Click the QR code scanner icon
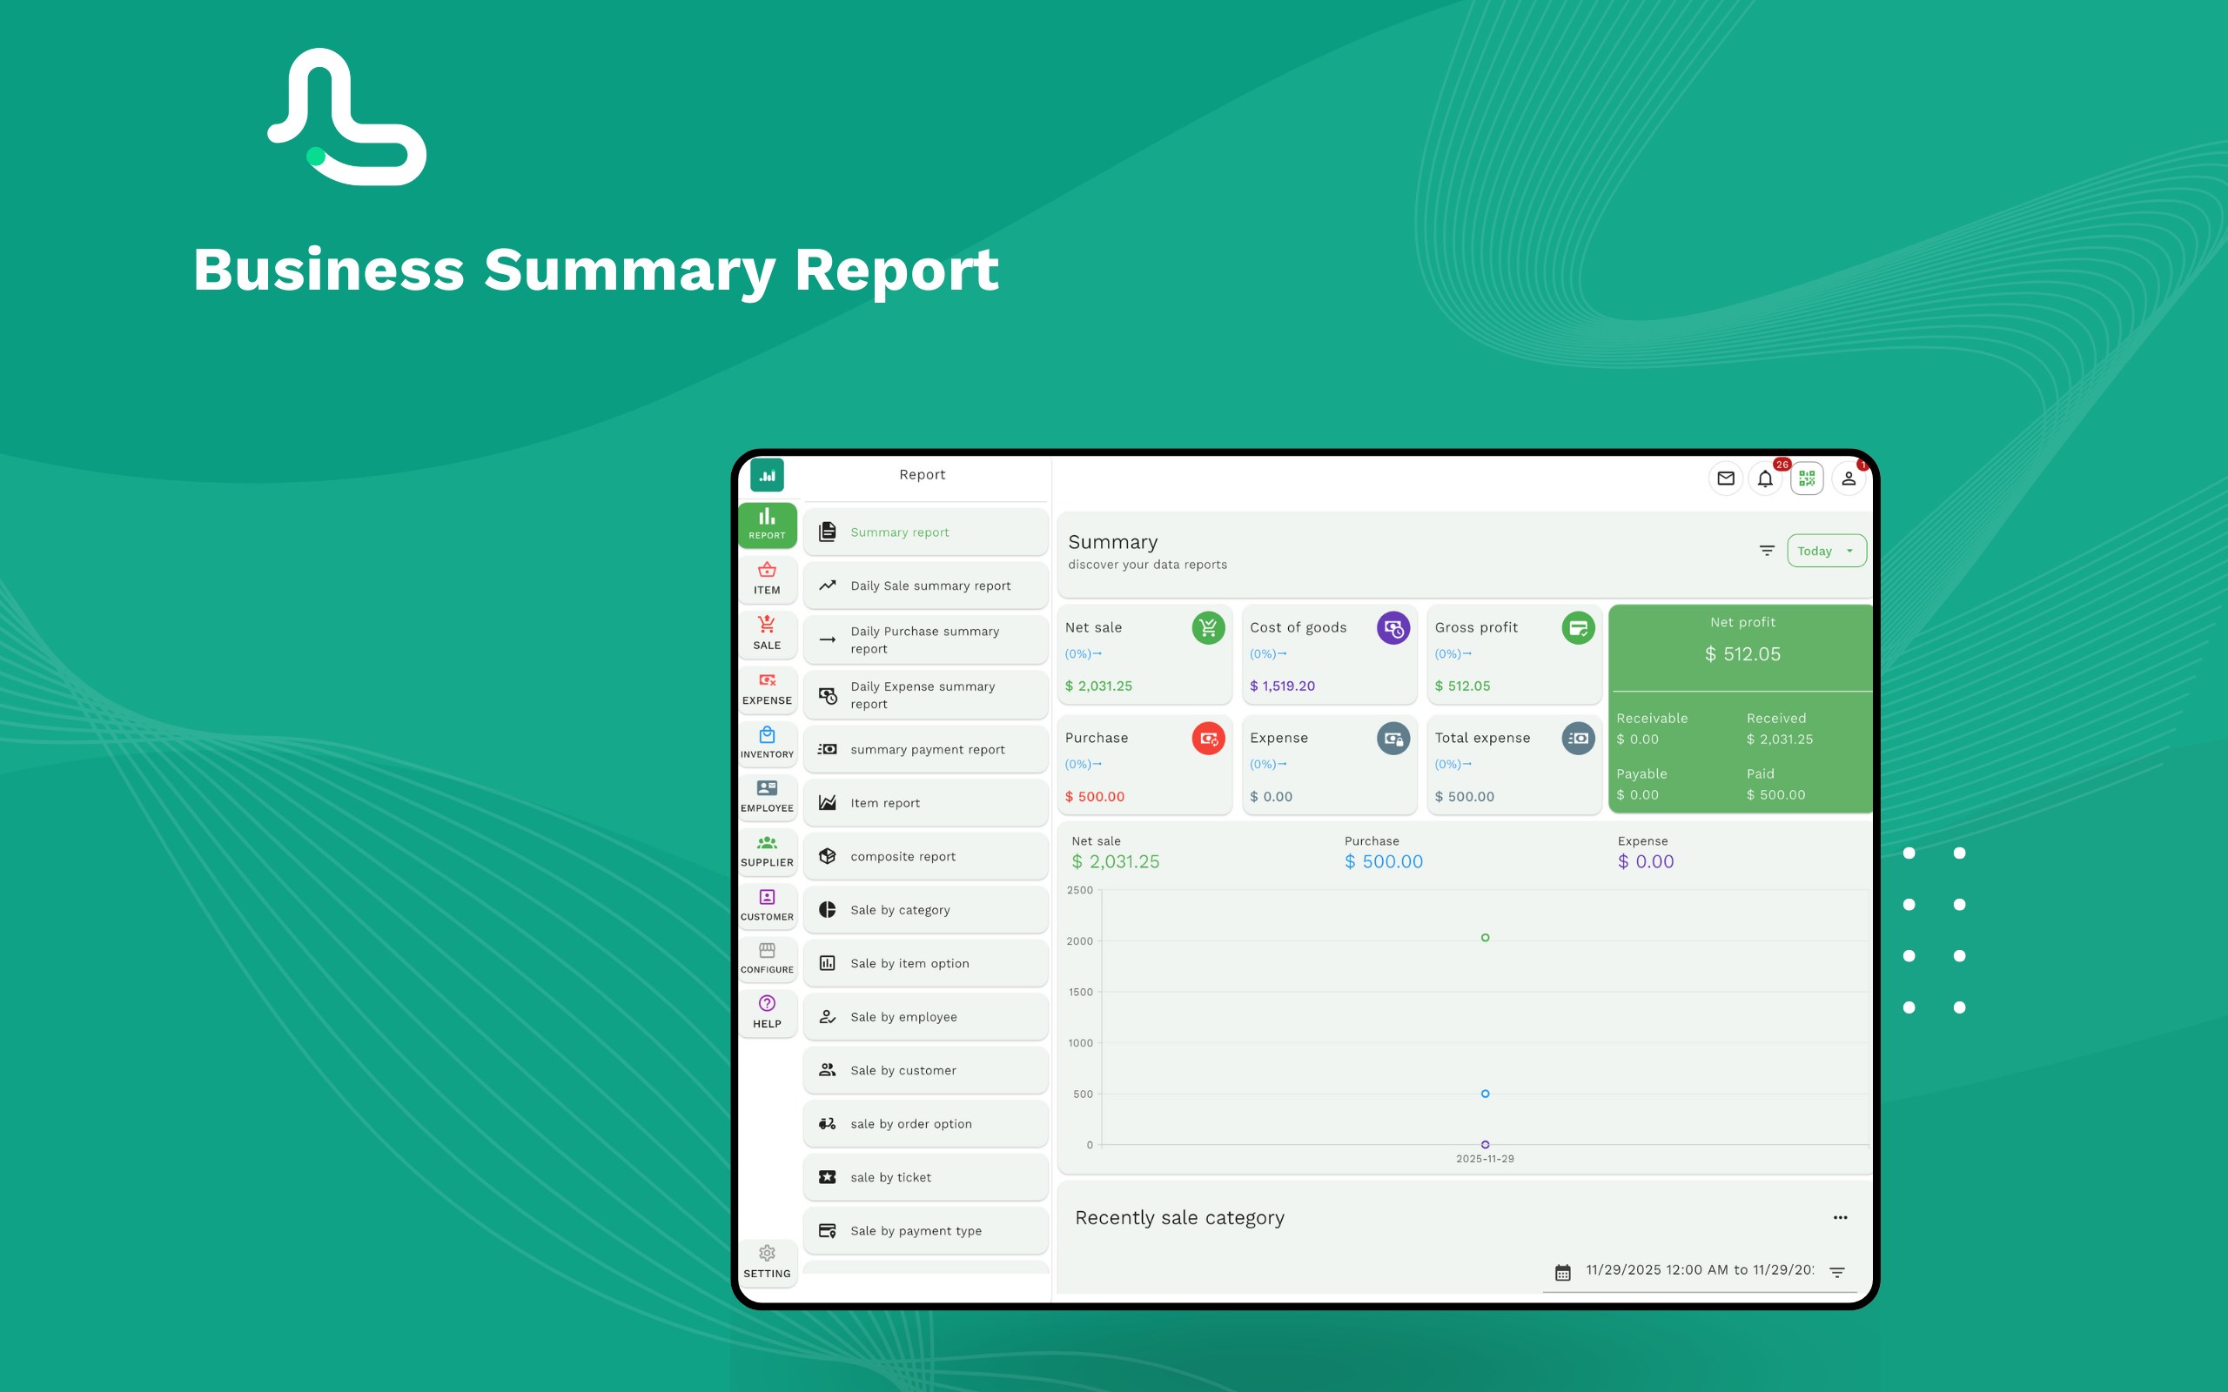The height and width of the screenshot is (1392, 2228). click(x=1807, y=478)
